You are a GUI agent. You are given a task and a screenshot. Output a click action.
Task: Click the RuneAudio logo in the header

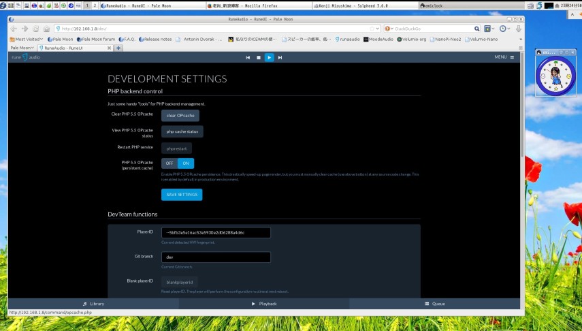tap(25, 58)
